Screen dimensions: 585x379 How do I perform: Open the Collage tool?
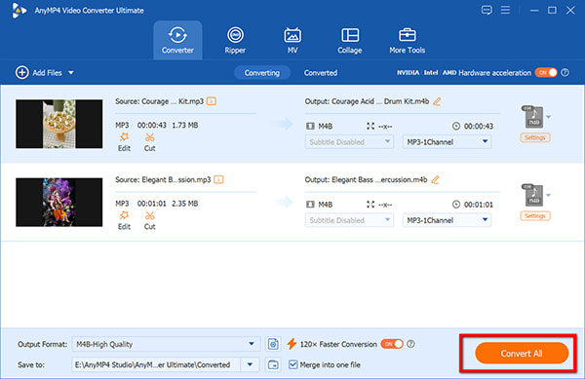pos(350,40)
